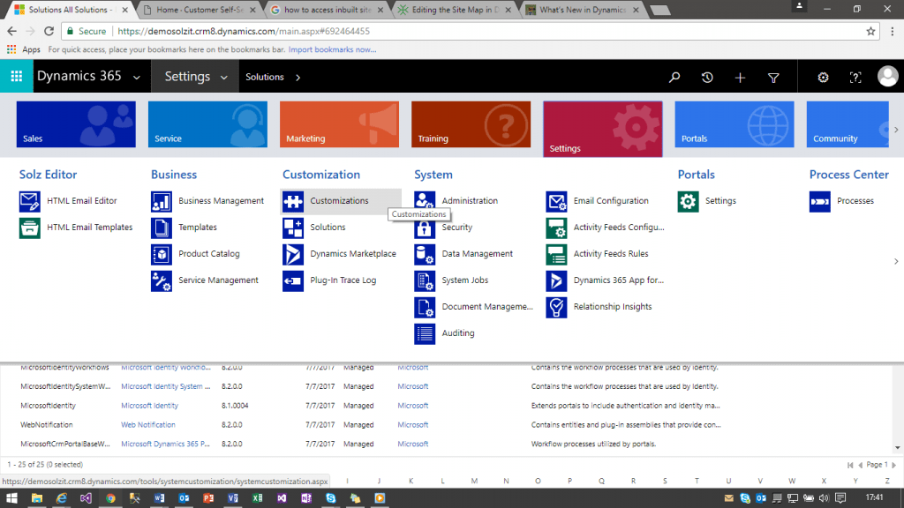Click the search magnifier icon

tap(674, 78)
